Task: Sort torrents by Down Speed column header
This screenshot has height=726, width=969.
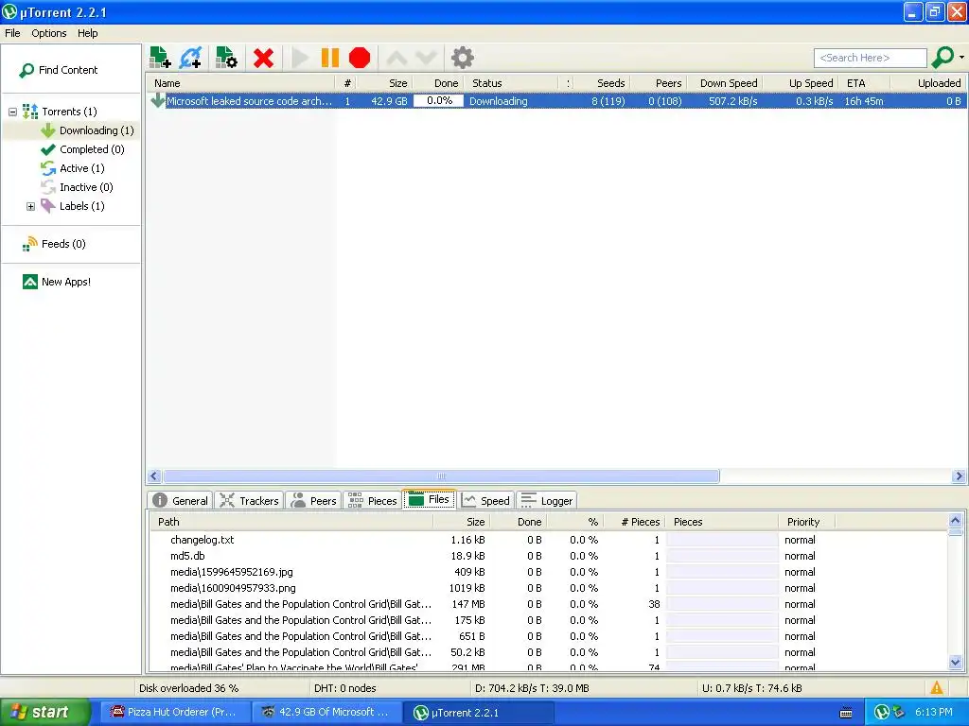Action: click(726, 83)
